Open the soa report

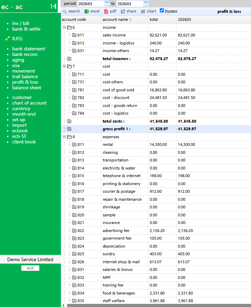point(16,65)
